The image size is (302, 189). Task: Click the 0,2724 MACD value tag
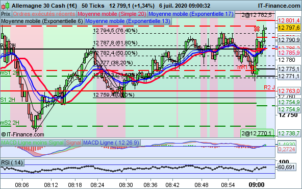pyautogui.click(x=287, y=149)
